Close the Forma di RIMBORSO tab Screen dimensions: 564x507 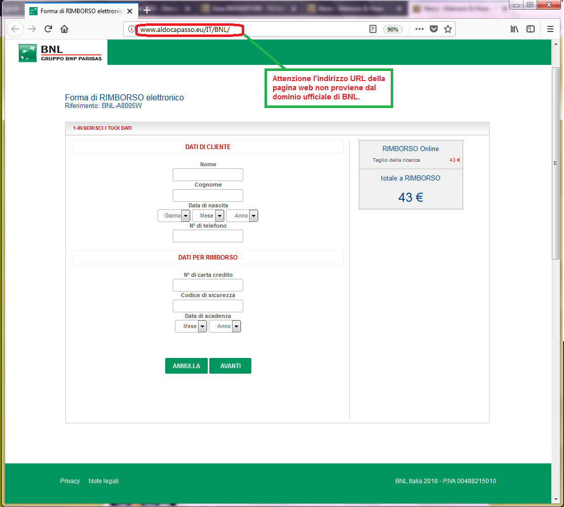click(130, 11)
